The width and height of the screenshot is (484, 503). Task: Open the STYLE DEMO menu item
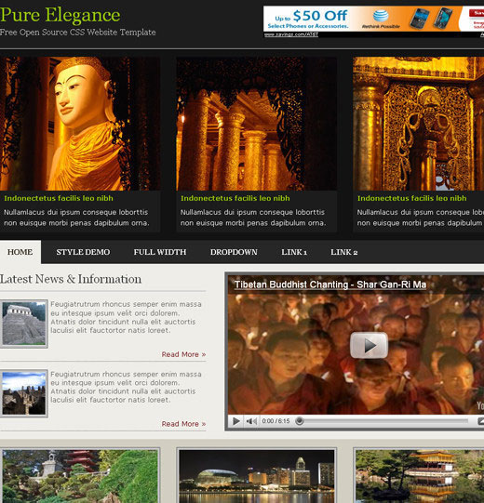point(83,252)
